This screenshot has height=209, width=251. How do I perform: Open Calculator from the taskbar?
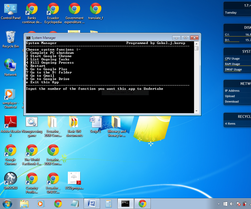pyautogui.click(x=108, y=204)
